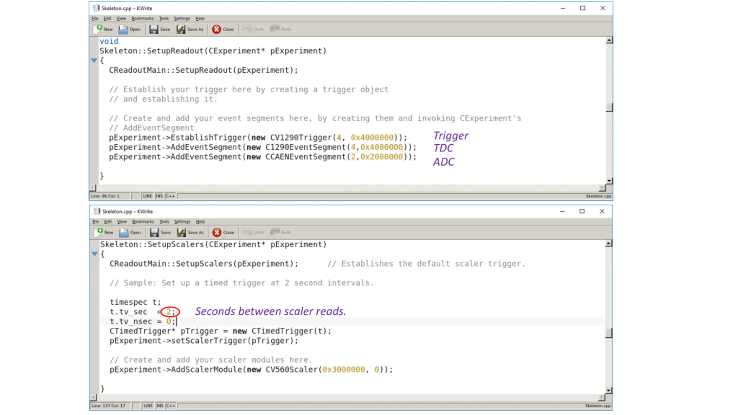Collapse the SetupScalers function fold marker
Screen dimensions: 738x415
point(95,254)
